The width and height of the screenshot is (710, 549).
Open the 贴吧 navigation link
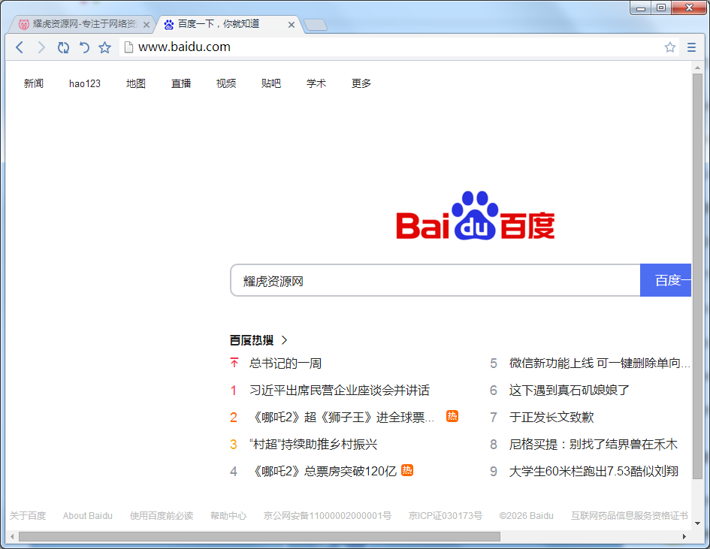coord(271,83)
